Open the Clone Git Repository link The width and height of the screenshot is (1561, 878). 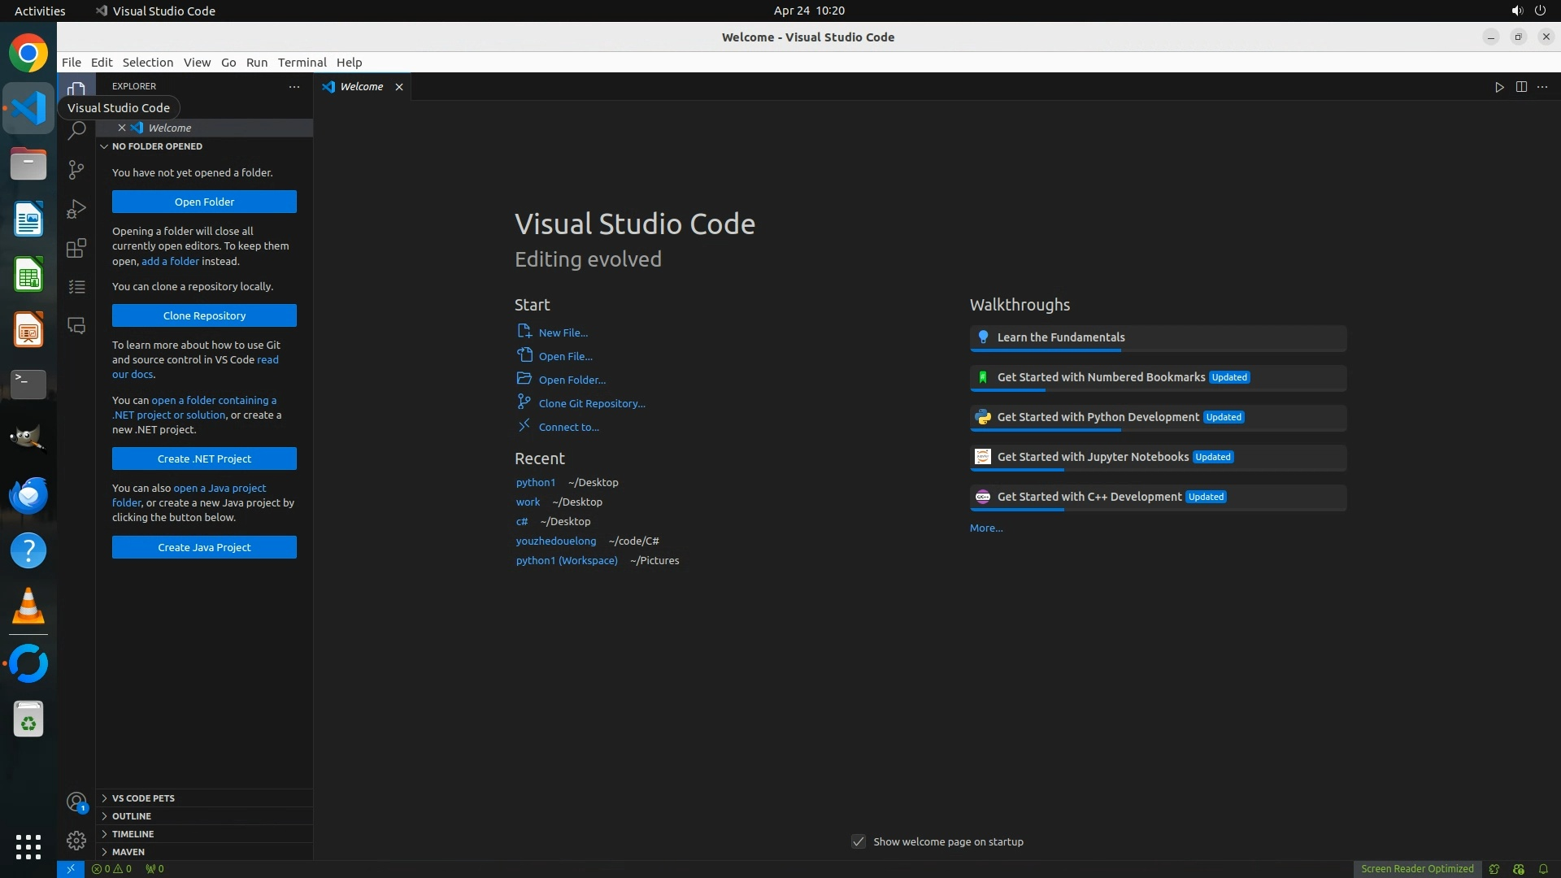click(x=591, y=403)
